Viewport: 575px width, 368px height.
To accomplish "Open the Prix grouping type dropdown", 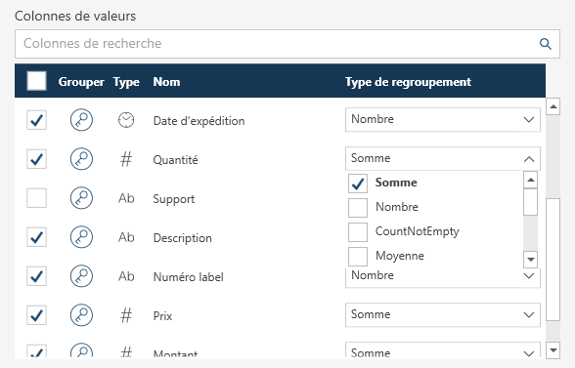I will pos(443,314).
